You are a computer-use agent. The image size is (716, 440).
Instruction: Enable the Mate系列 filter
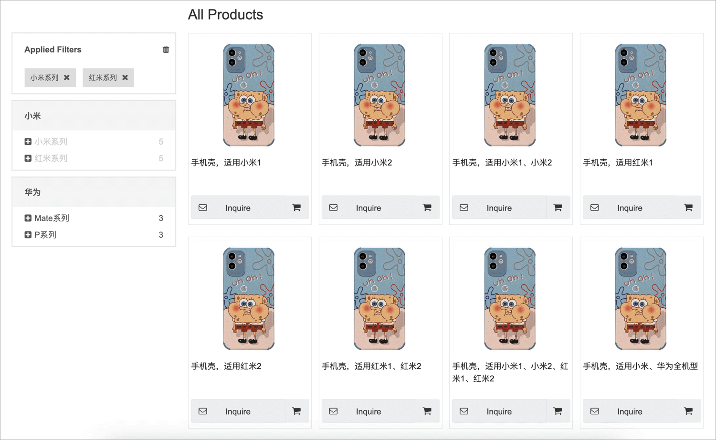coord(28,218)
